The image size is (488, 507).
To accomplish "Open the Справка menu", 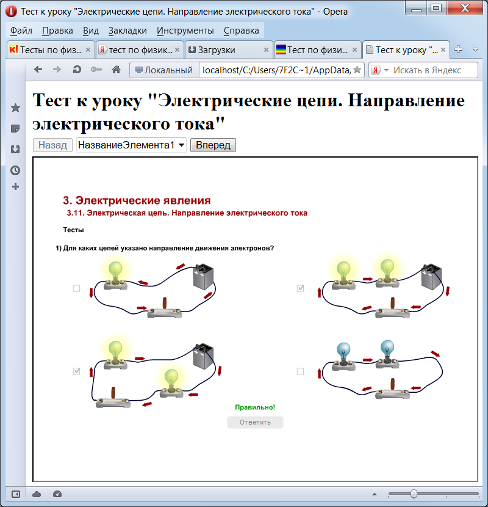I will pyautogui.click(x=241, y=31).
